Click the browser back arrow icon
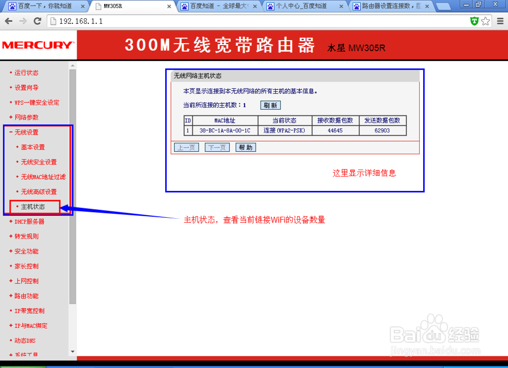The width and height of the screenshot is (508, 368). point(8,21)
